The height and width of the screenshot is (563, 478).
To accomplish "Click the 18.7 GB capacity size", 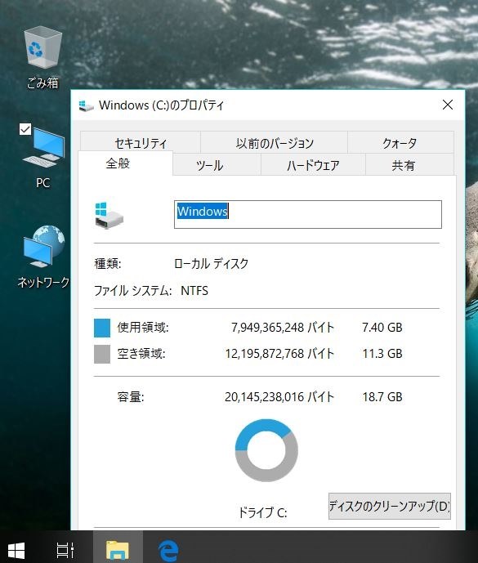I will click(x=382, y=397).
